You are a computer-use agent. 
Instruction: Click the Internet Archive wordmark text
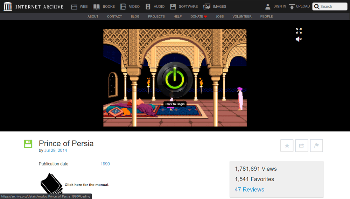click(39, 7)
